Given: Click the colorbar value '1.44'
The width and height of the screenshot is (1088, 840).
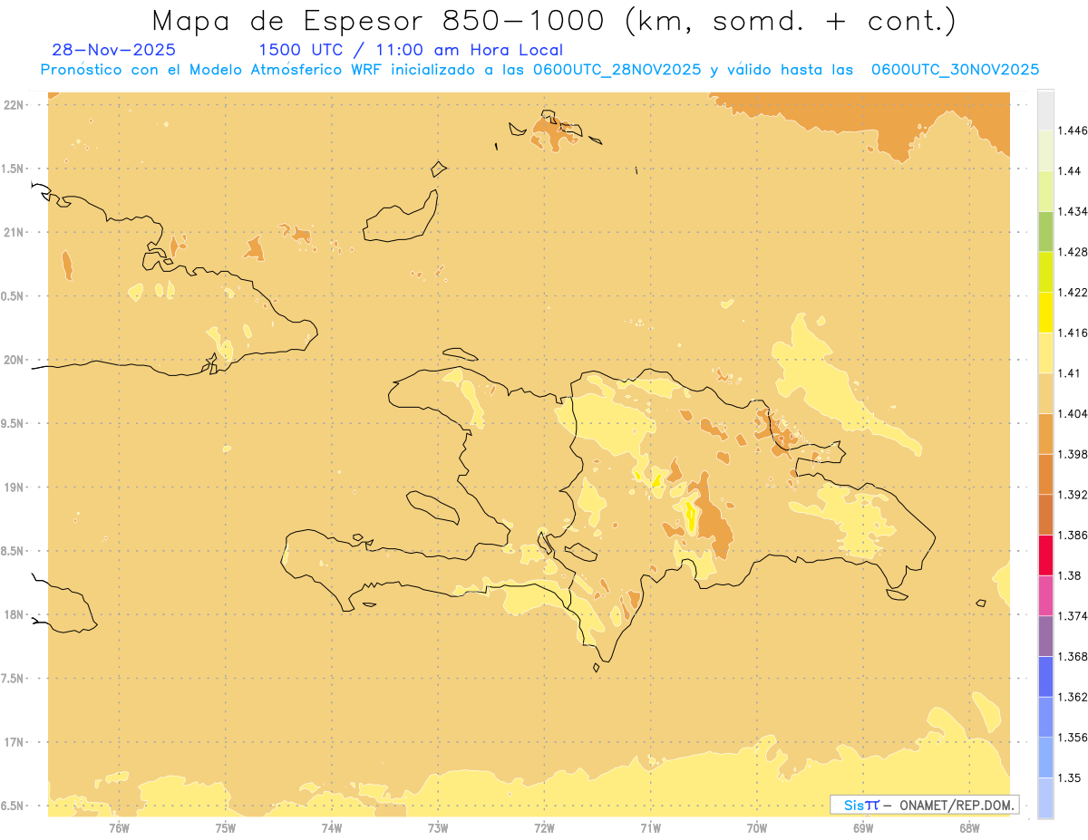Looking at the screenshot, I should (1070, 171).
